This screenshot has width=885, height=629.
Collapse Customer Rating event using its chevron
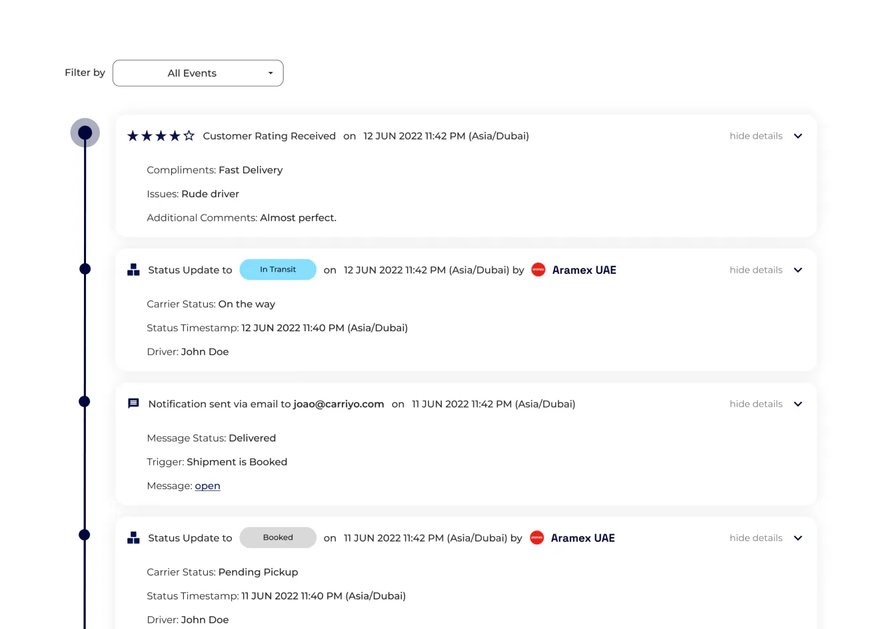click(x=798, y=136)
